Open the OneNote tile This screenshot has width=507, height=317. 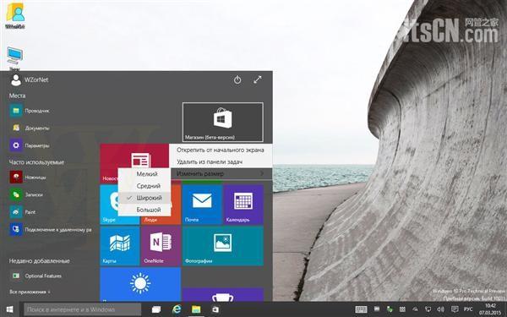click(161, 245)
